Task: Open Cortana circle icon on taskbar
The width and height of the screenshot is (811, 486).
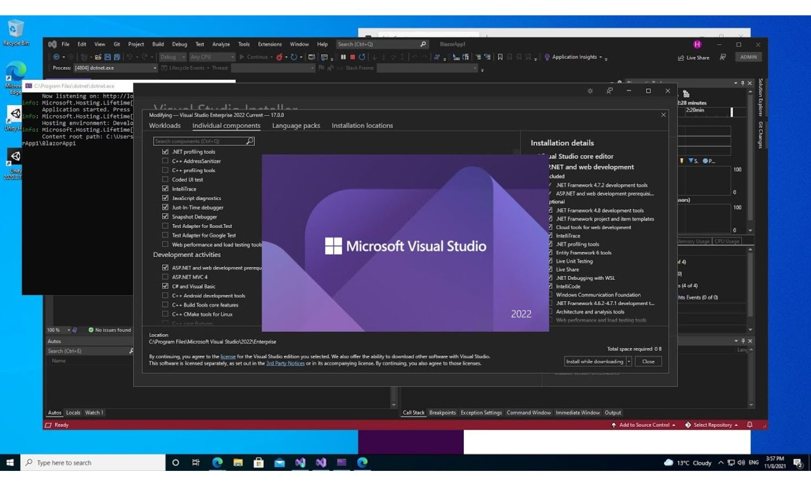Action: tap(175, 462)
